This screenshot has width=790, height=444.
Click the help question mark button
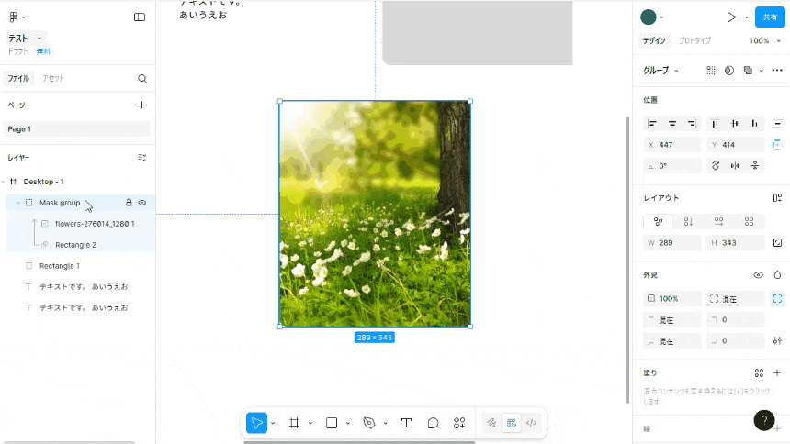point(764,420)
